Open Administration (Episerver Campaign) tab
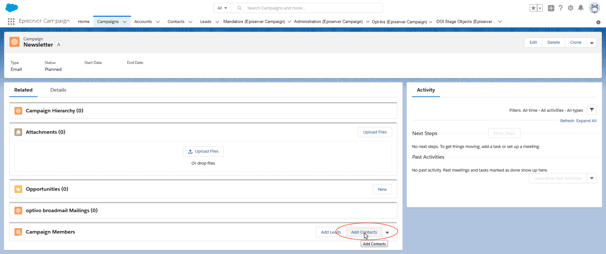Viewport: 606px width, 254px height. click(328, 21)
